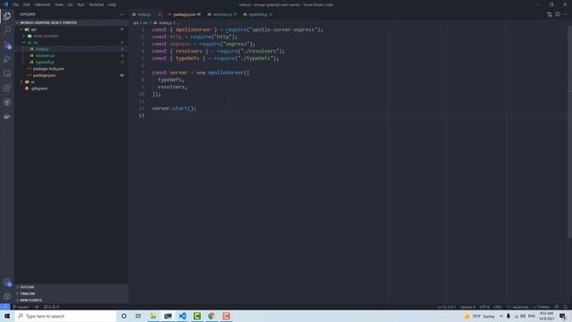This screenshot has width=572, height=322.
Task: Click the CRLF line ending indicator
Action: [x=498, y=307]
